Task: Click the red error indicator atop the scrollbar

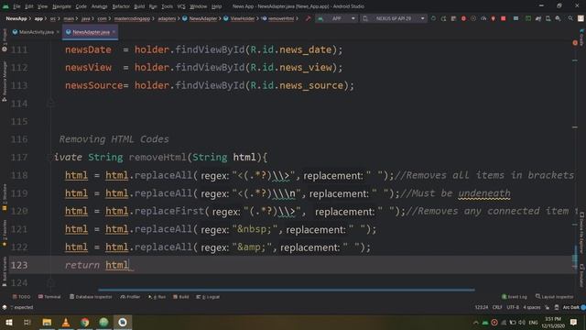Action: [575, 43]
